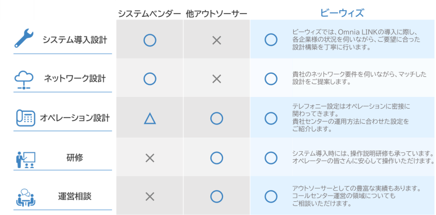Screen dimensions: 436x215
Task: Click the cross mark for システムベンダー 研修
Action: coord(150,158)
